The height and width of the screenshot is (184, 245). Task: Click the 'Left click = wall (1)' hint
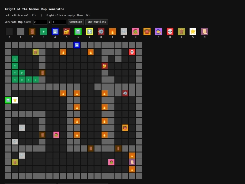pos(20,15)
